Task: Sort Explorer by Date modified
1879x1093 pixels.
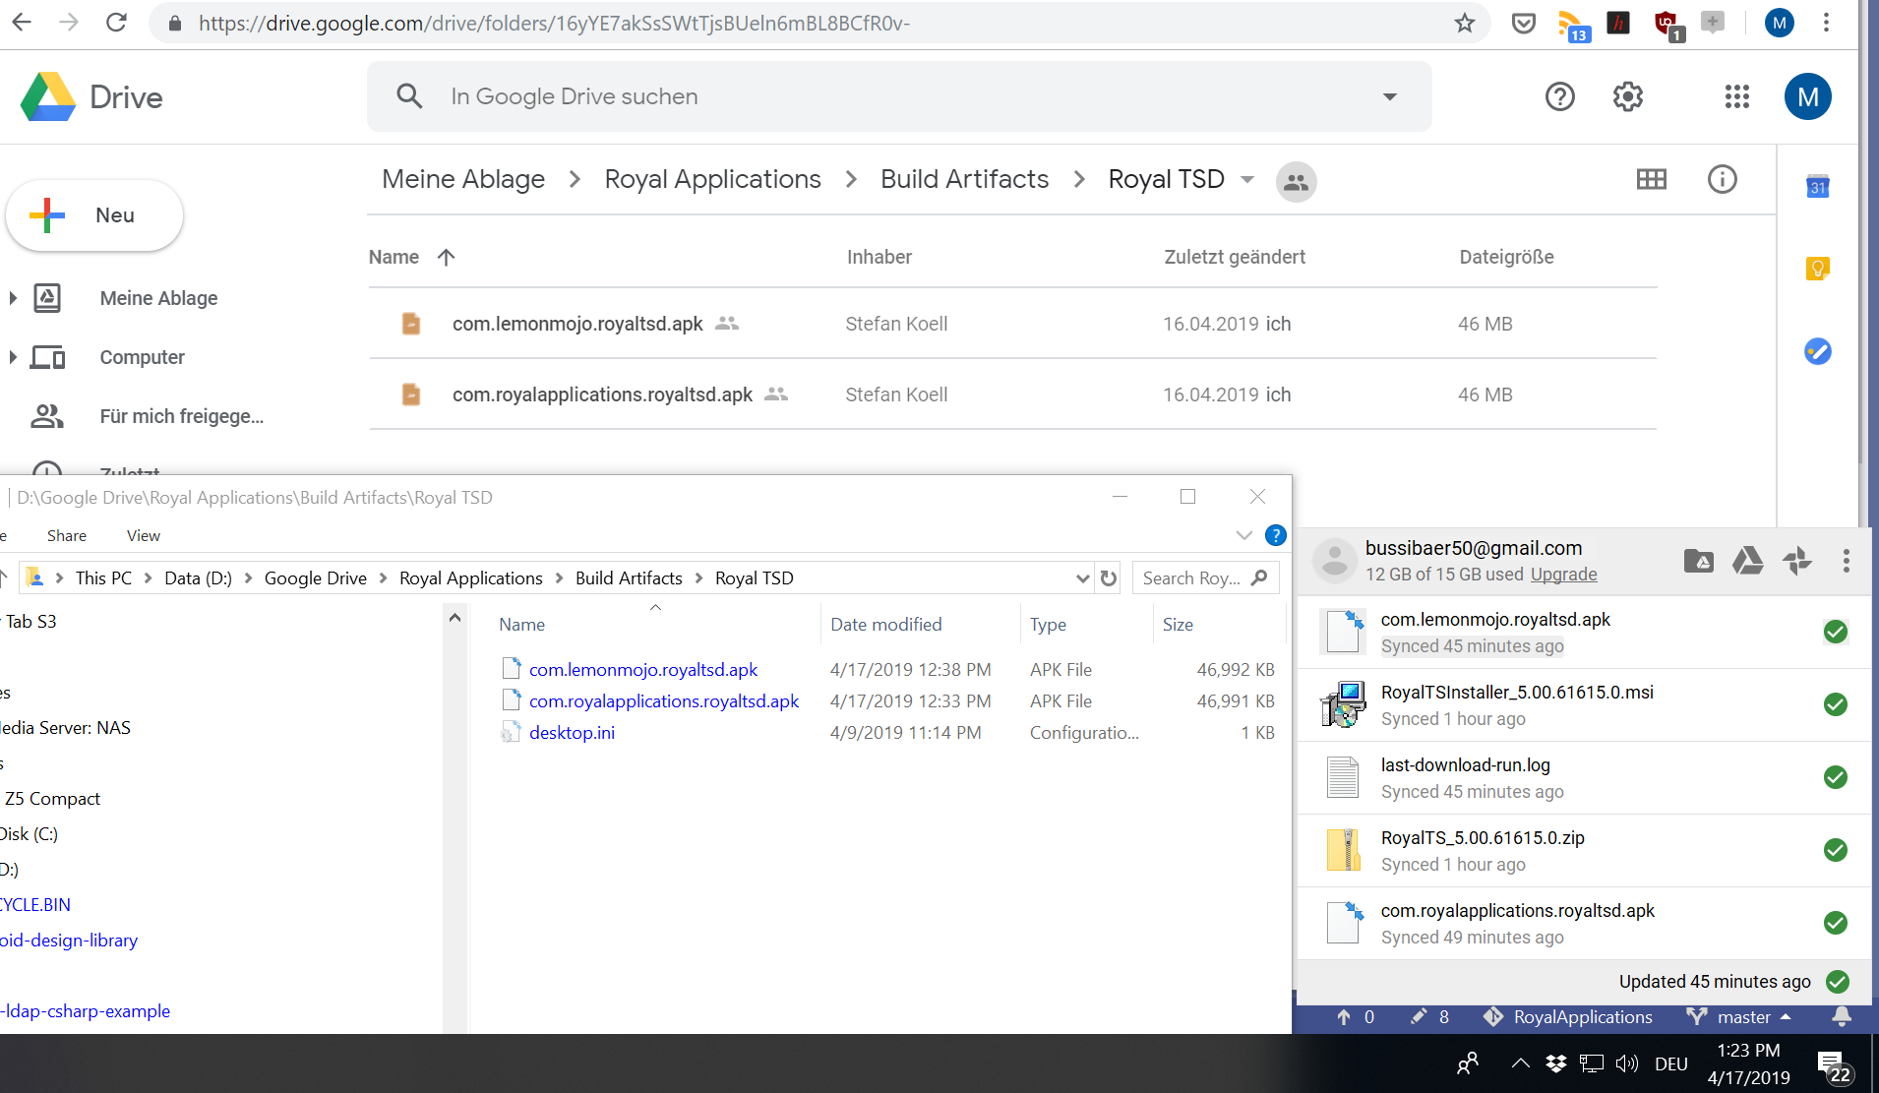Action: (x=886, y=625)
